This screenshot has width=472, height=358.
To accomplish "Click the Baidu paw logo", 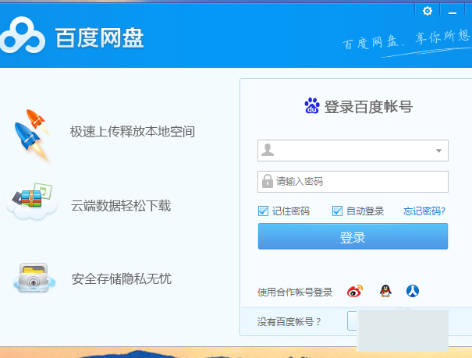I will coord(312,105).
